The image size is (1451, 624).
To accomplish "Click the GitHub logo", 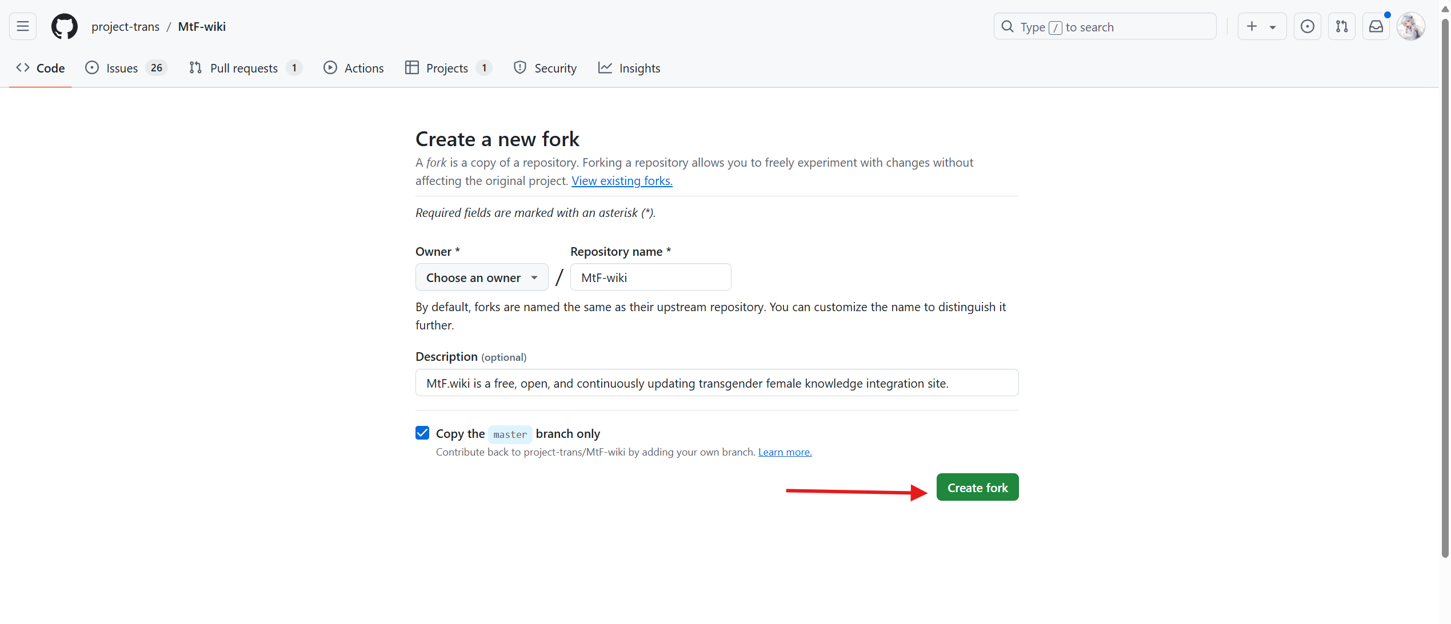I will (x=64, y=26).
